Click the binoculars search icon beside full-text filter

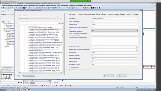[x=60, y=23]
